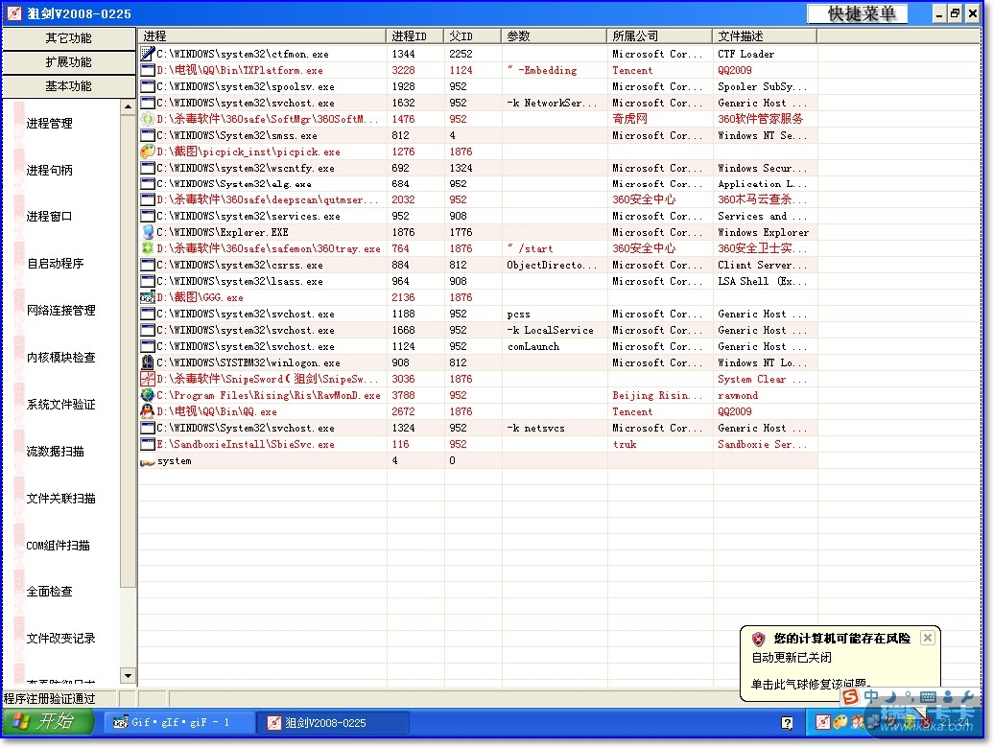Click the shield icon in risk balloon
Image resolution: width=993 pixels, height=747 pixels.
pos(758,639)
